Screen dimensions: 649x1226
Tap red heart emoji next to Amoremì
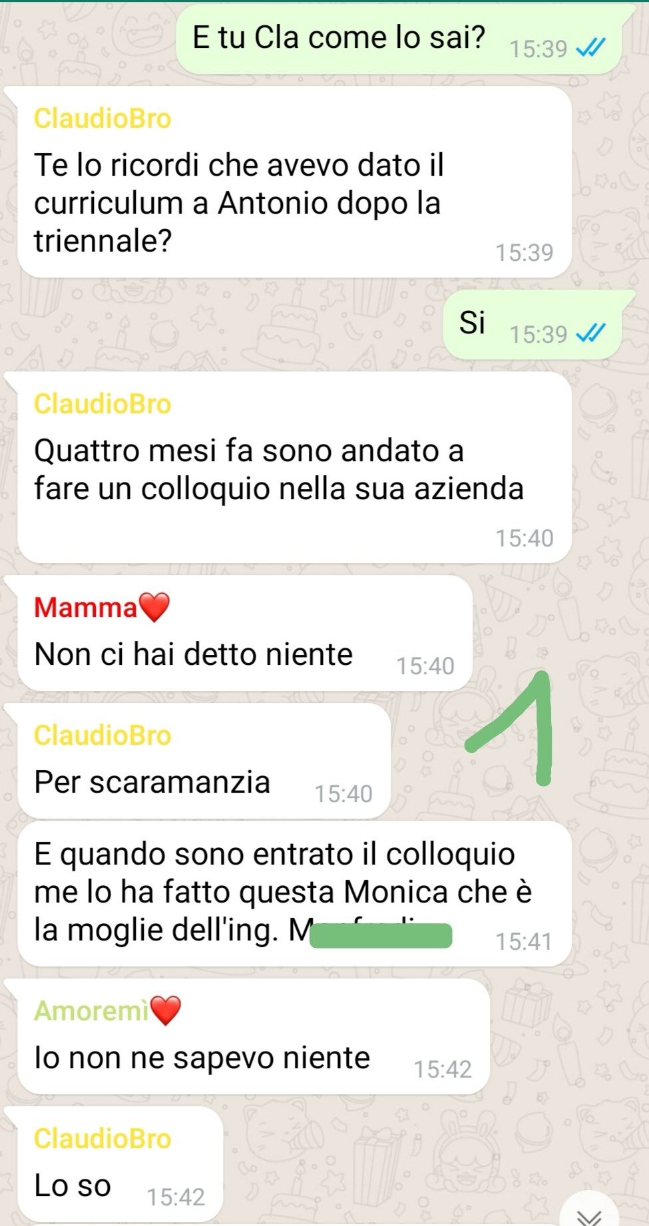(166, 1010)
